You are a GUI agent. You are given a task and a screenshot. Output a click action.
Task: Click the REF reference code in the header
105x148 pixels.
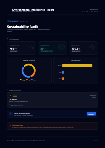[x=94, y=10]
